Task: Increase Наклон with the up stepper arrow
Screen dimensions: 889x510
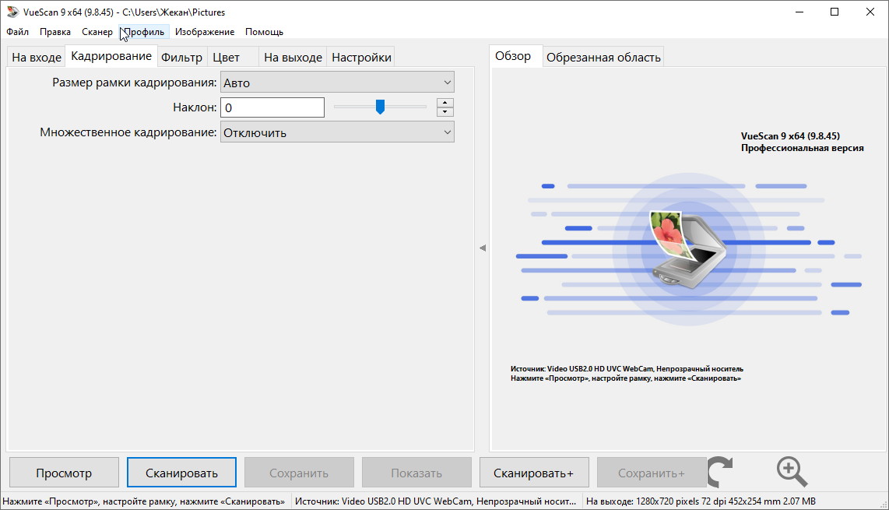Action: [x=445, y=103]
